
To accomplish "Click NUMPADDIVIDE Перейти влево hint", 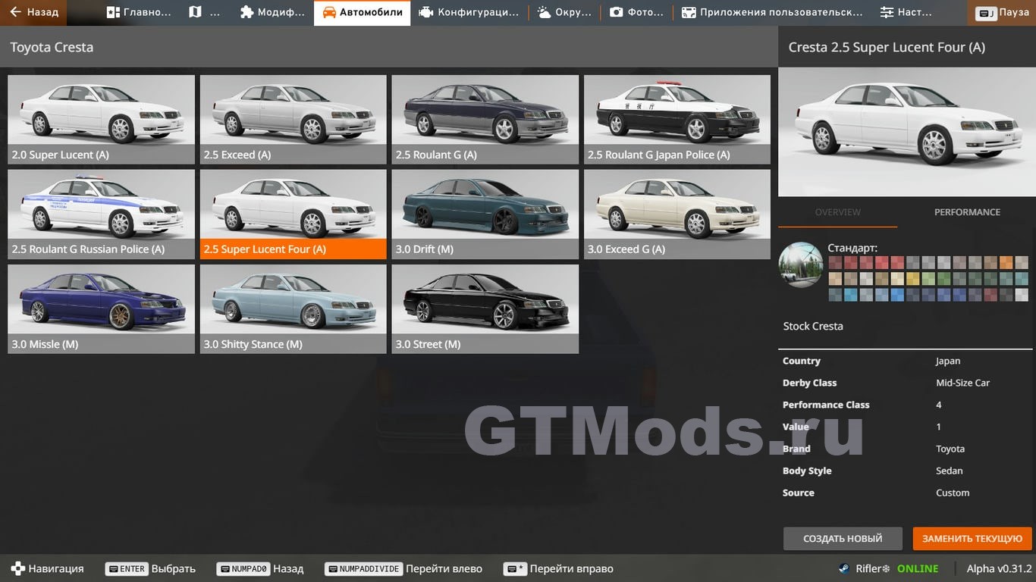I will pos(403,568).
